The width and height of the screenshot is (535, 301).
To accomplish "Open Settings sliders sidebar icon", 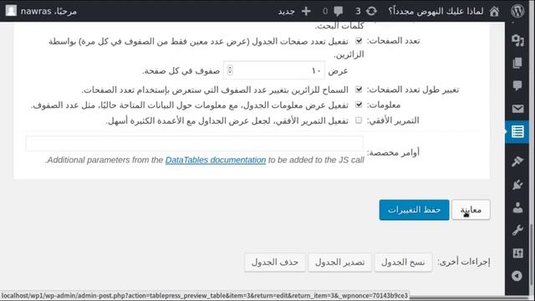I will point(517,253).
